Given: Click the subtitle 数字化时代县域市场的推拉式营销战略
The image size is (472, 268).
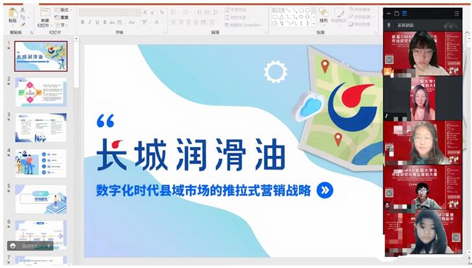Looking at the screenshot, I should coord(204,190).
